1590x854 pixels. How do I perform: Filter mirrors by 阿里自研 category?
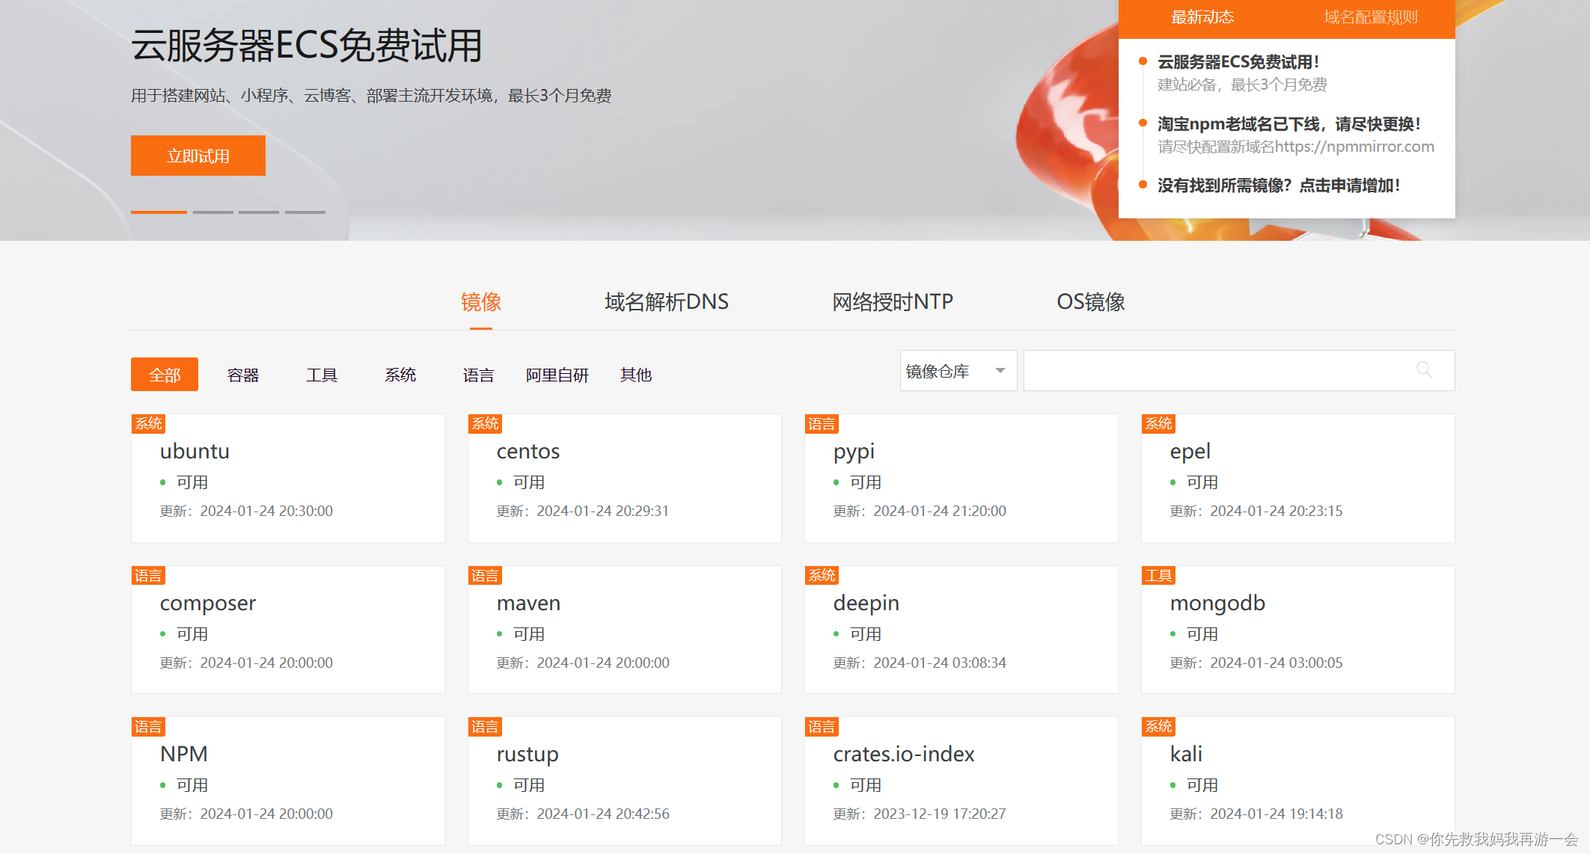(557, 375)
